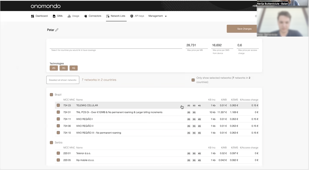Enable the Only show selected networks toggle
The width and height of the screenshot is (309, 170).
click(x=193, y=80)
